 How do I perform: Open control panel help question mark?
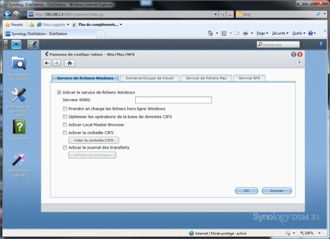point(299,63)
